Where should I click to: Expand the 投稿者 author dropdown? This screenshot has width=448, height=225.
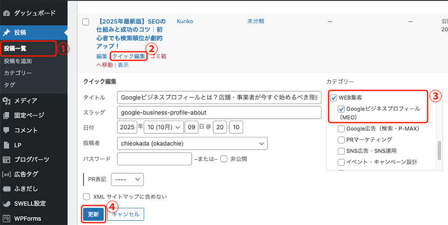pos(192,143)
